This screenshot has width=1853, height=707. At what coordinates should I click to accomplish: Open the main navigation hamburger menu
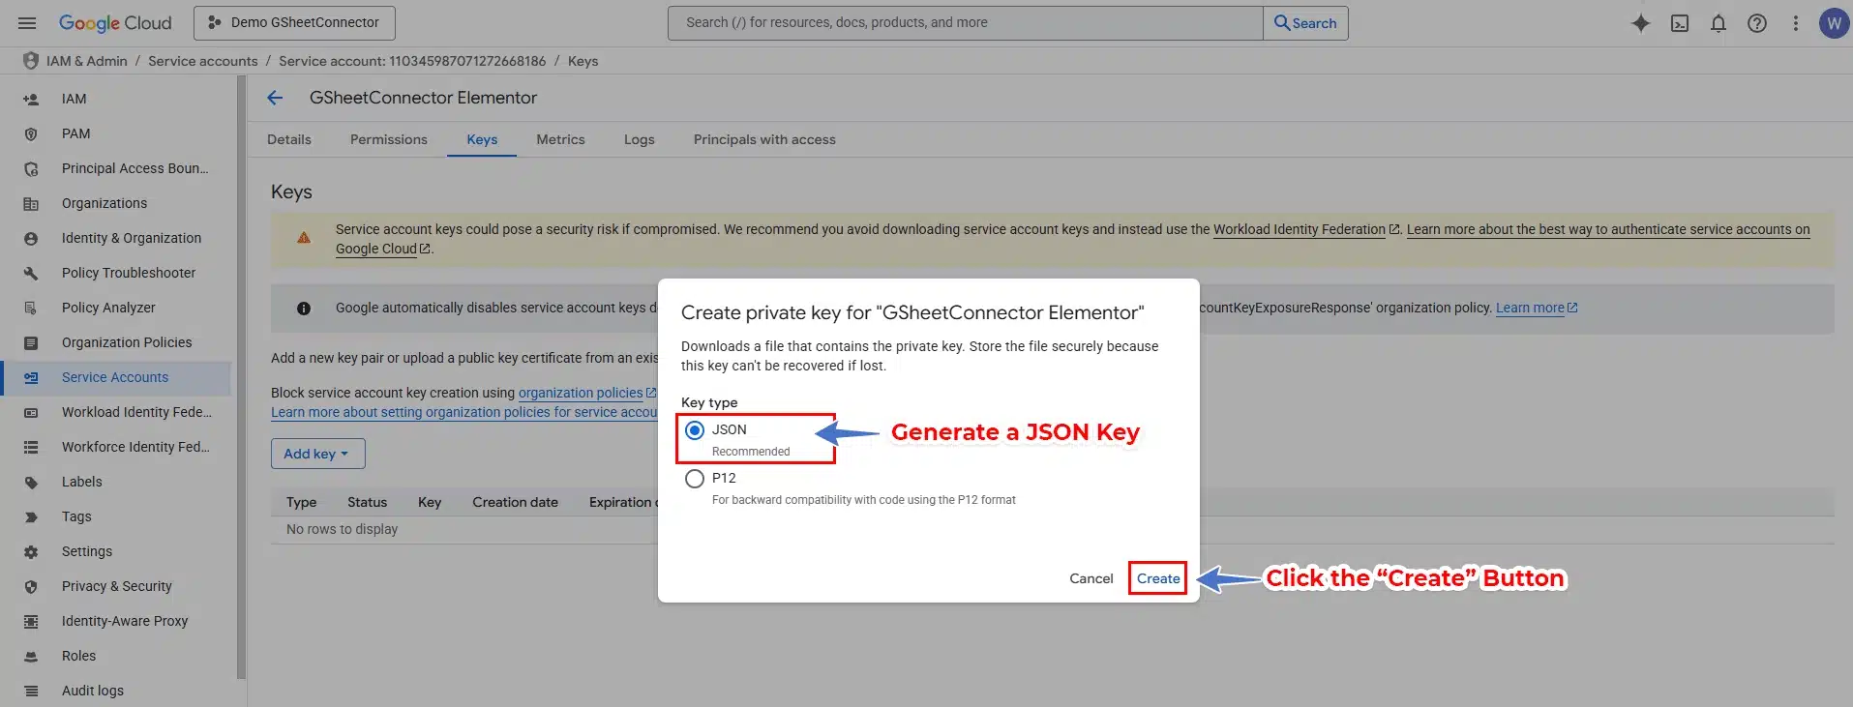[27, 23]
